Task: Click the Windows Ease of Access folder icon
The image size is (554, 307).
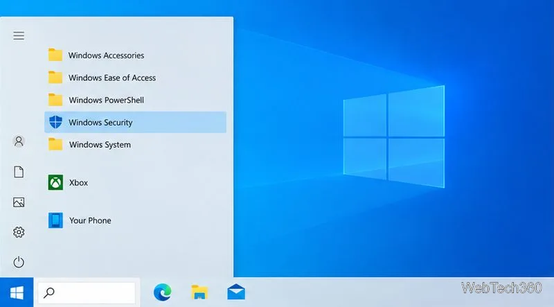Action: tap(55, 77)
